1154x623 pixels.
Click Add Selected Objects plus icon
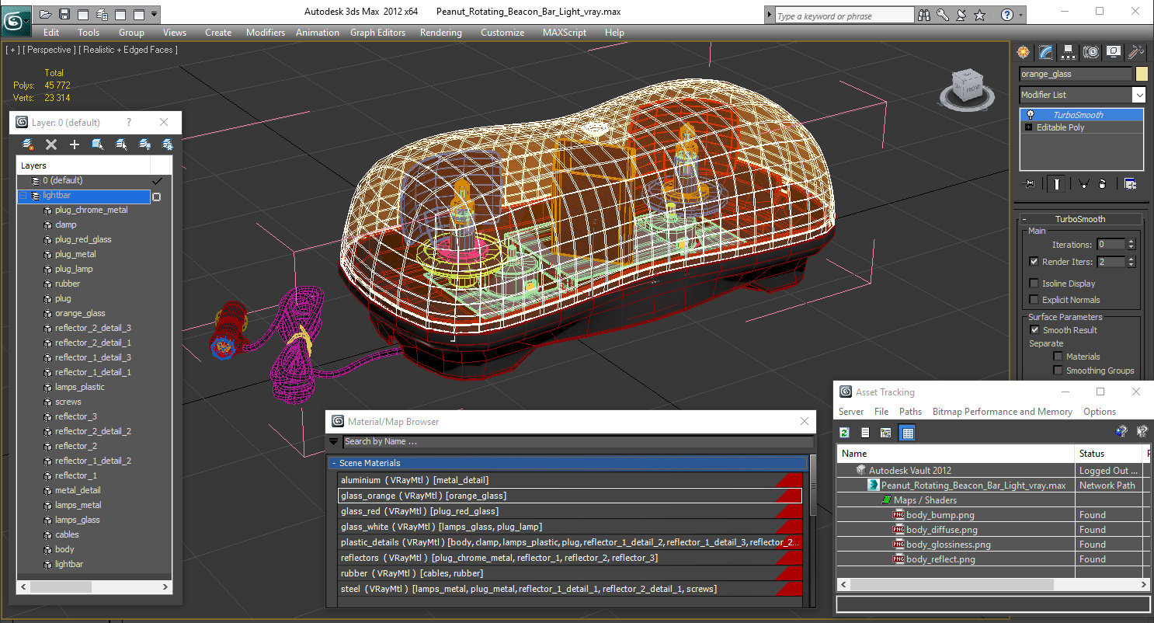pyautogui.click(x=75, y=144)
